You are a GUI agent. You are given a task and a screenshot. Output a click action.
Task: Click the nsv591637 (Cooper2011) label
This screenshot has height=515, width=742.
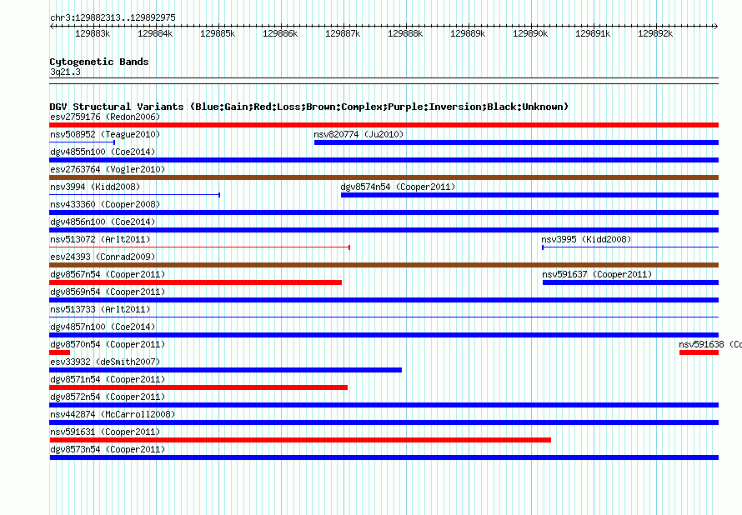click(x=597, y=274)
